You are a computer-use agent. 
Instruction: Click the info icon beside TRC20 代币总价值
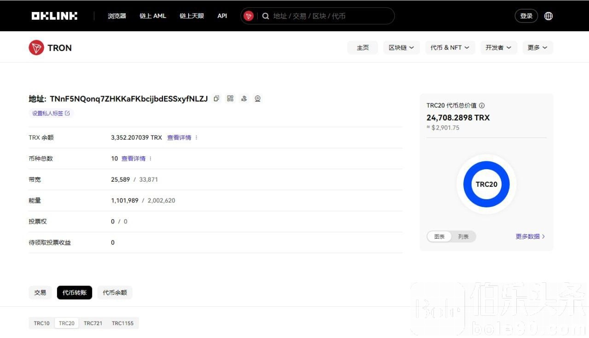click(x=482, y=106)
